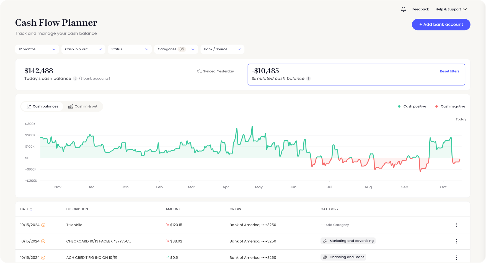
Task: Open three-dot menu for T-Mobile row
Action: pyautogui.click(x=456, y=225)
